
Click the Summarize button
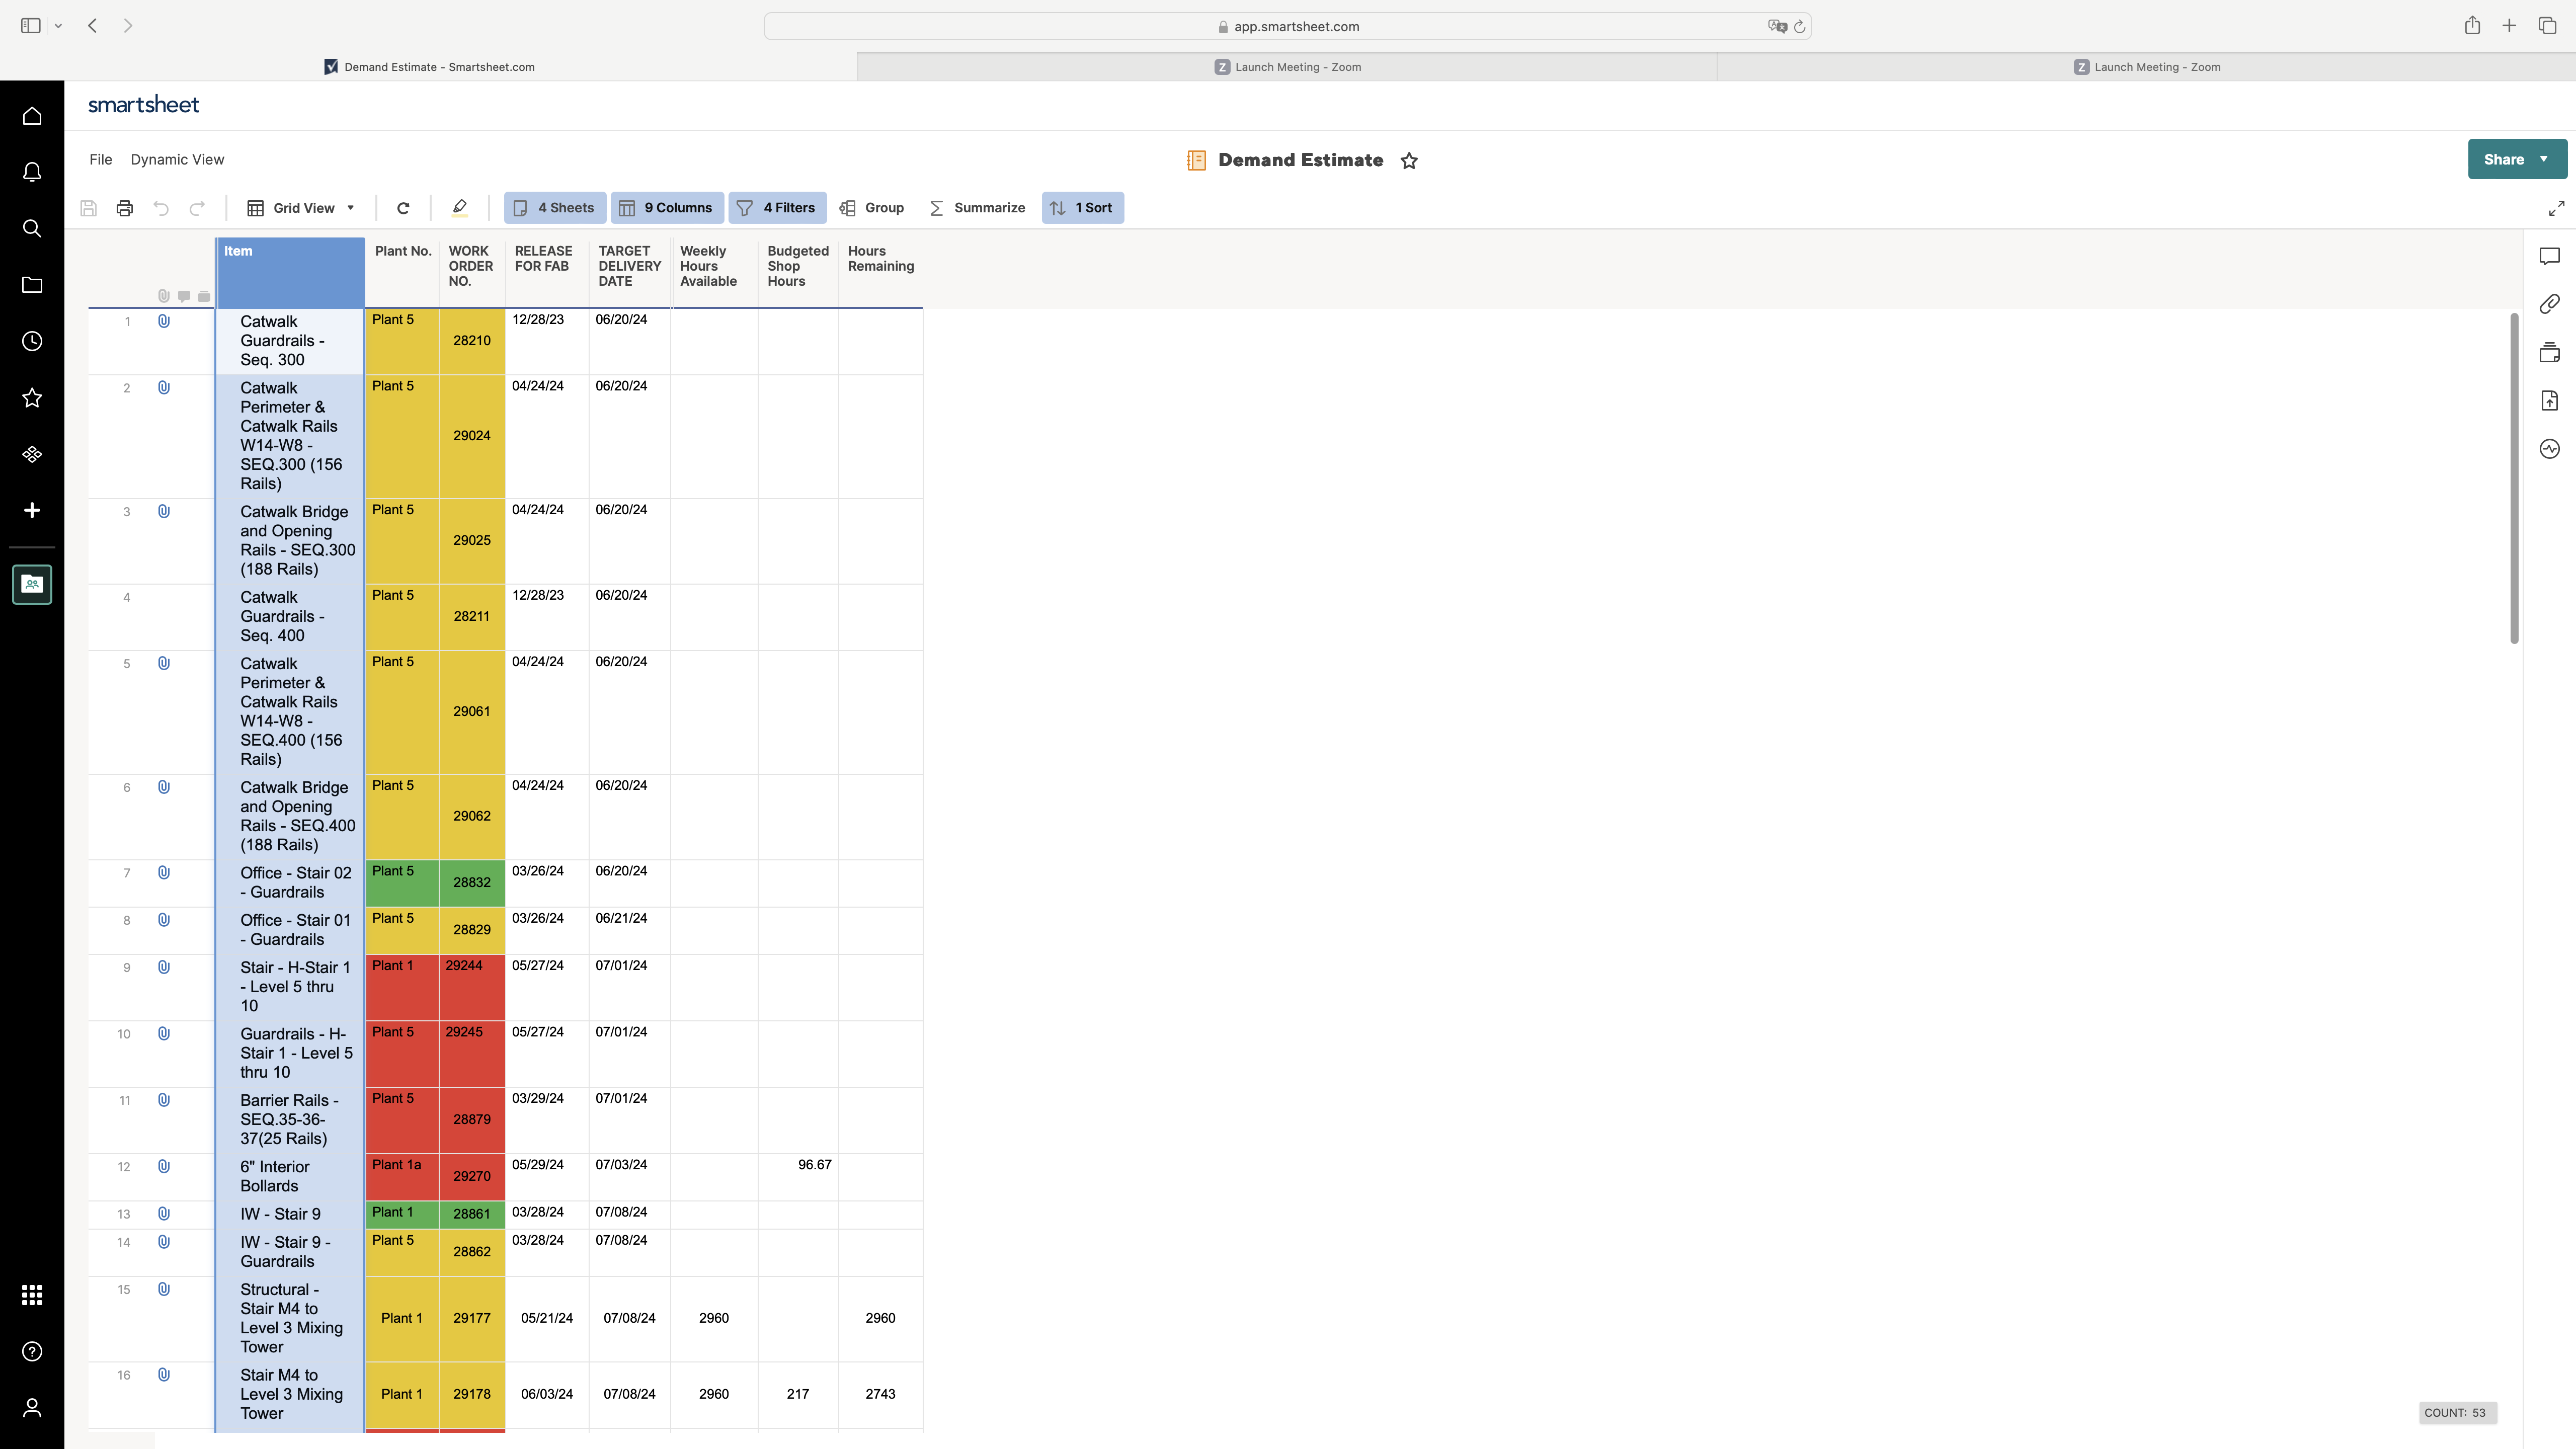[977, 208]
